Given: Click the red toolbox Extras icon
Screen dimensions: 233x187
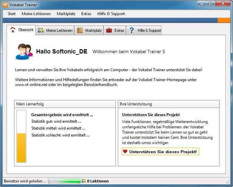Looking at the screenshot, I should [x=109, y=30].
